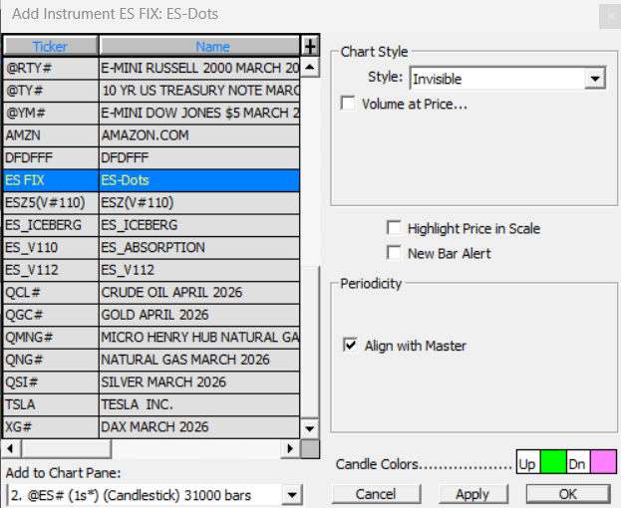Close the Add Instrument dialog window

pyautogui.click(x=610, y=15)
